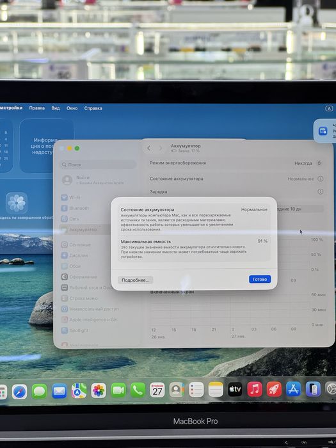Select Строка меню in the Settings sidebar
This screenshot has height=448, width=336.
click(x=79, y=298)
